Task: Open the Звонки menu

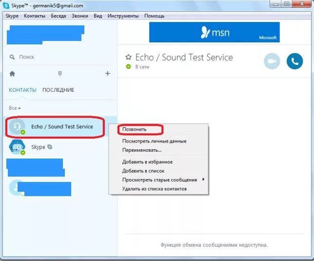Action: (x=80, y=16)
